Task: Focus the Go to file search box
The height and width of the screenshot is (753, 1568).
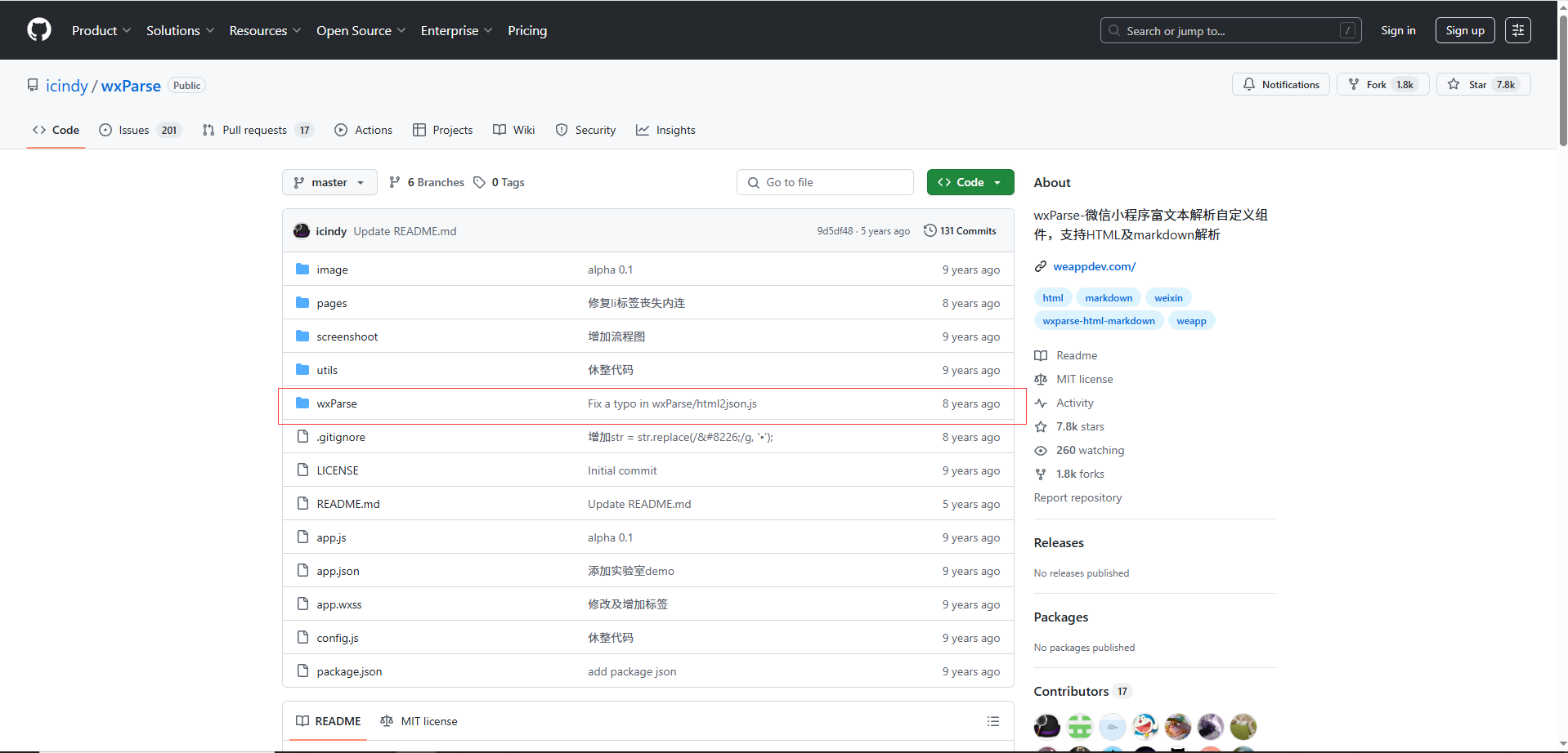Action: [825, 182]
